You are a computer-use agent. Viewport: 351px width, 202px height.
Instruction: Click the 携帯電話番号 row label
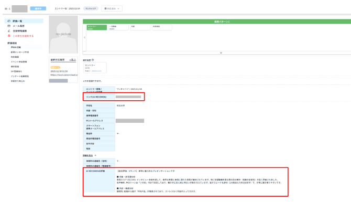[x=92, y=115]
